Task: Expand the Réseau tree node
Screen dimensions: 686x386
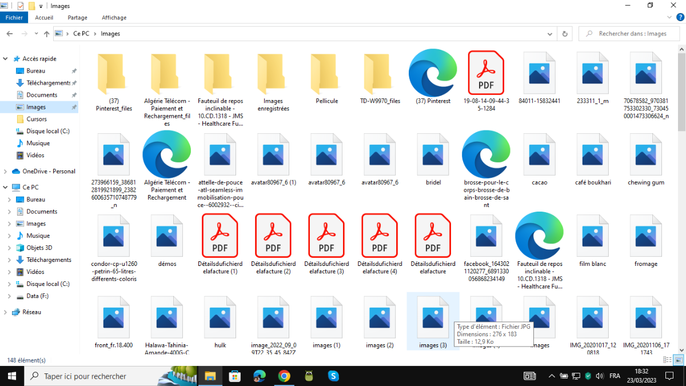Action: (x=6, y=312)
